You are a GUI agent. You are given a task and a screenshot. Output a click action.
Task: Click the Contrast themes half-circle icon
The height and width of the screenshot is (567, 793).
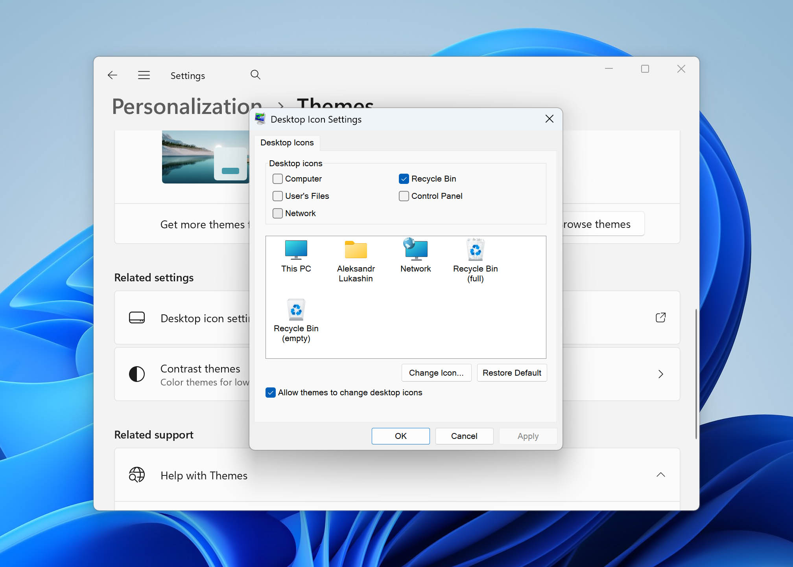[x=136, y=374]
